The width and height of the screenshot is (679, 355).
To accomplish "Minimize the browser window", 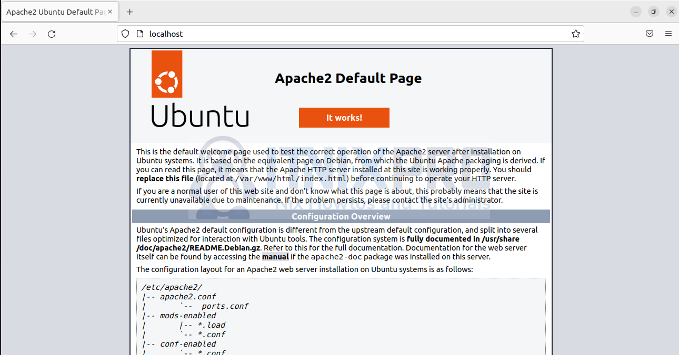I will [636, 12].
